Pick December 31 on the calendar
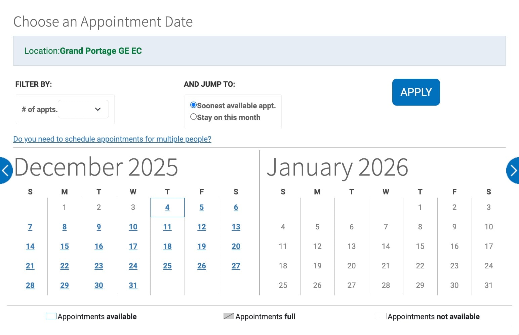519x335 pixels. point(133,285)
